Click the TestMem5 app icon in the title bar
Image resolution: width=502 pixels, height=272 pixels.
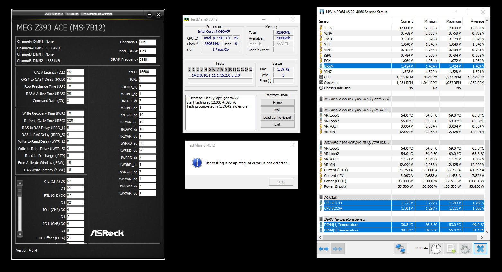pyautogui.click(x=186, y=19)
